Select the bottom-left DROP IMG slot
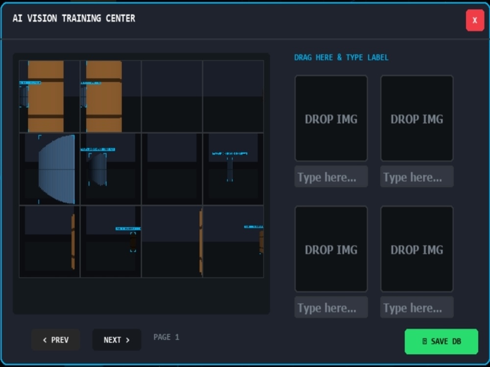This screenshot has height=367, width=490. [331, 249]
